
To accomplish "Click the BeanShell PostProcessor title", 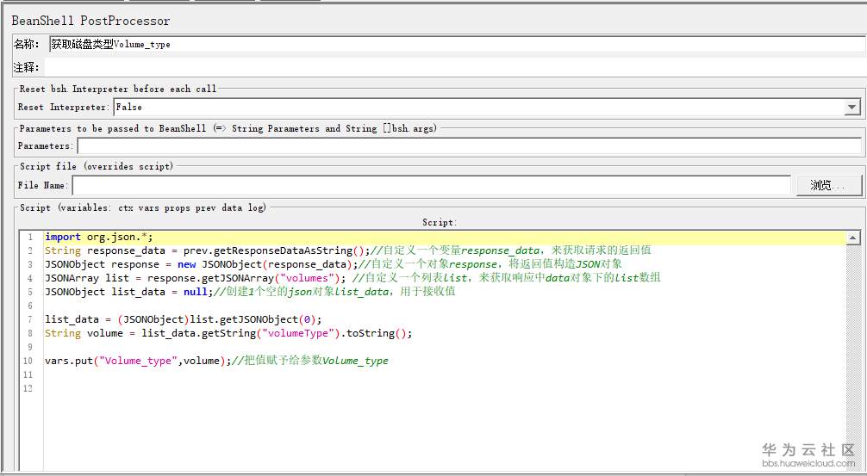I will (x=90, y=21).
